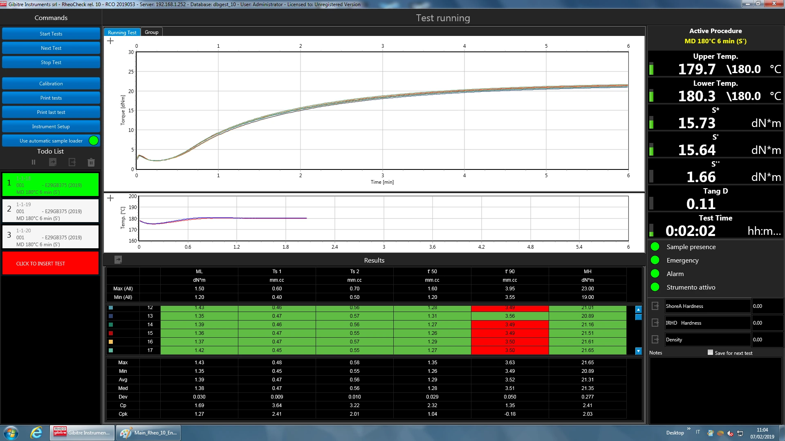Open Internet Explorer from the taskbar
This screenshot has height=441, width=785.
(x=36, y=432)
